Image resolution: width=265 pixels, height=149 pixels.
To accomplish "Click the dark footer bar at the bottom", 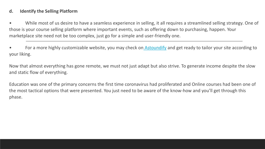I will [132, 144].
